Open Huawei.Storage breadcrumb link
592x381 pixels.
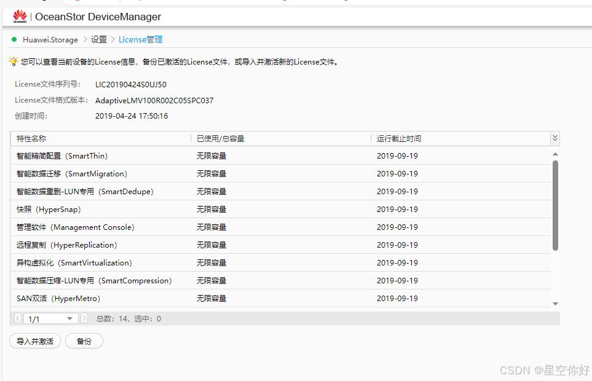[x=50, y=39]
